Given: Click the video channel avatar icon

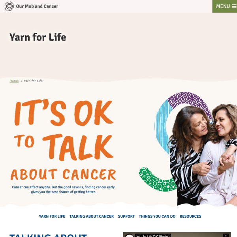Looking at the screenshot, I should click(x=130, y=236).
